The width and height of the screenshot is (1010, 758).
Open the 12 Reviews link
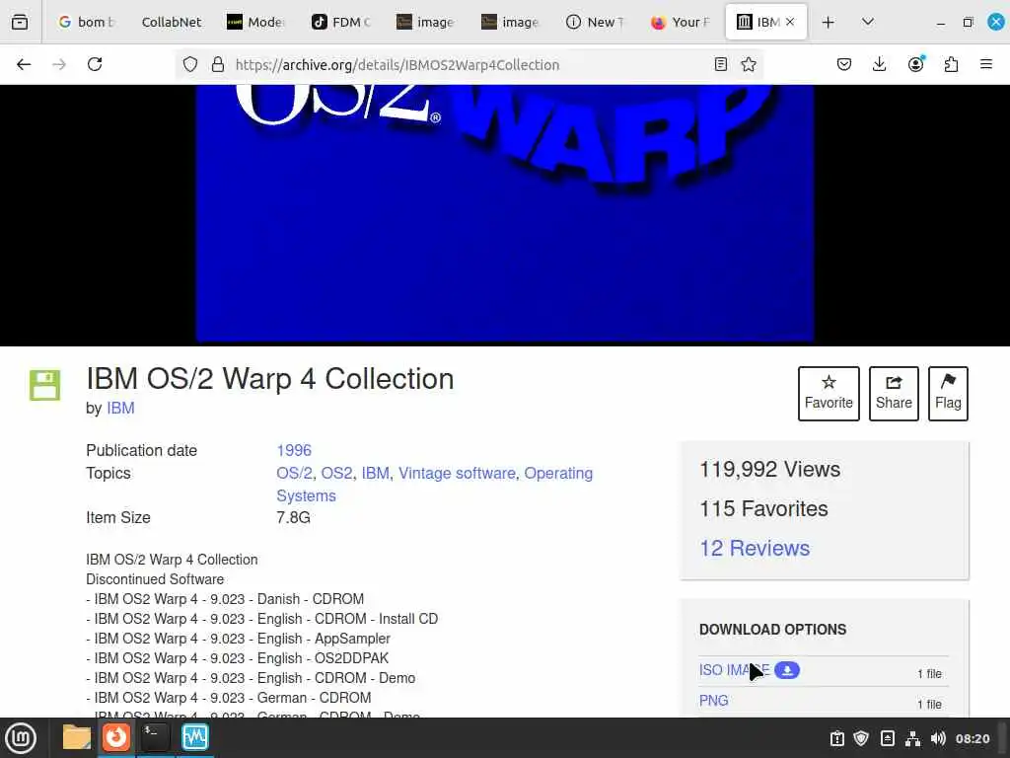[755, 548]
